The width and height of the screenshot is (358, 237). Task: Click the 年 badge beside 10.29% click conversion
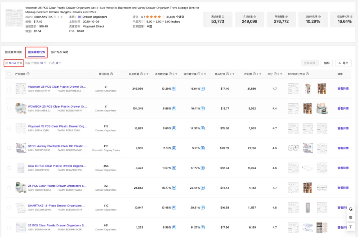point(174,89)
